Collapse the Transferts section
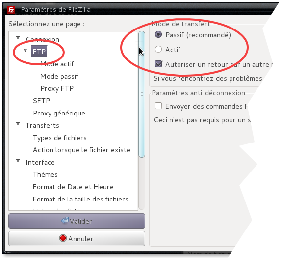Screen dimensions: 282x258 [x=18, y=124]
